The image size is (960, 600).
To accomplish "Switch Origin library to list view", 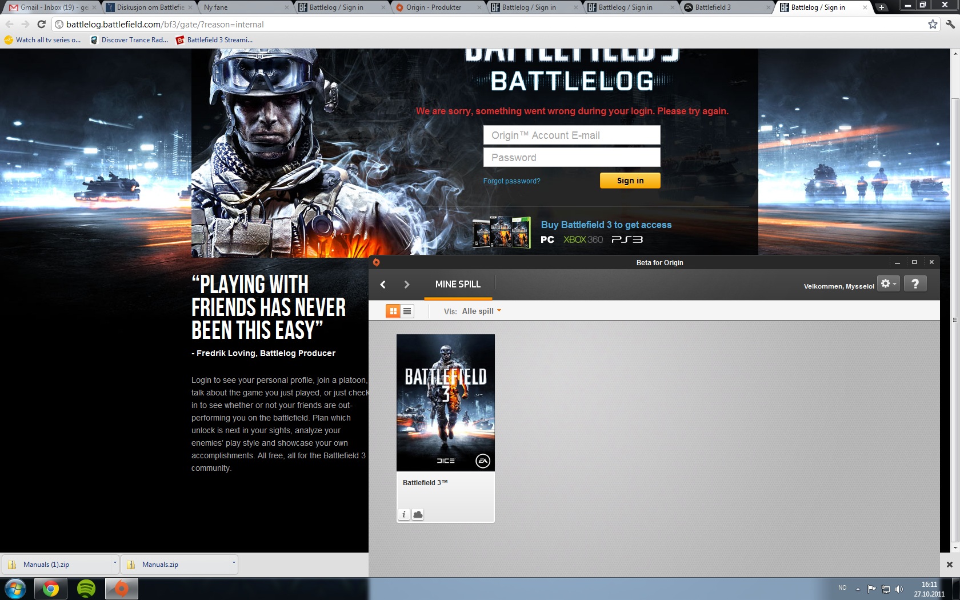I will (407, 311).
